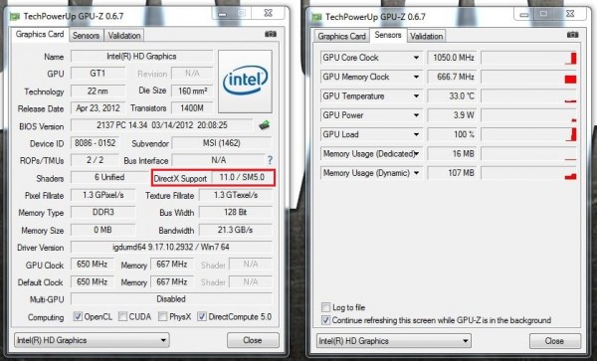Click the Memory Type value DDR3
Viewport: 597px width, 361px height.
(102, 212)
